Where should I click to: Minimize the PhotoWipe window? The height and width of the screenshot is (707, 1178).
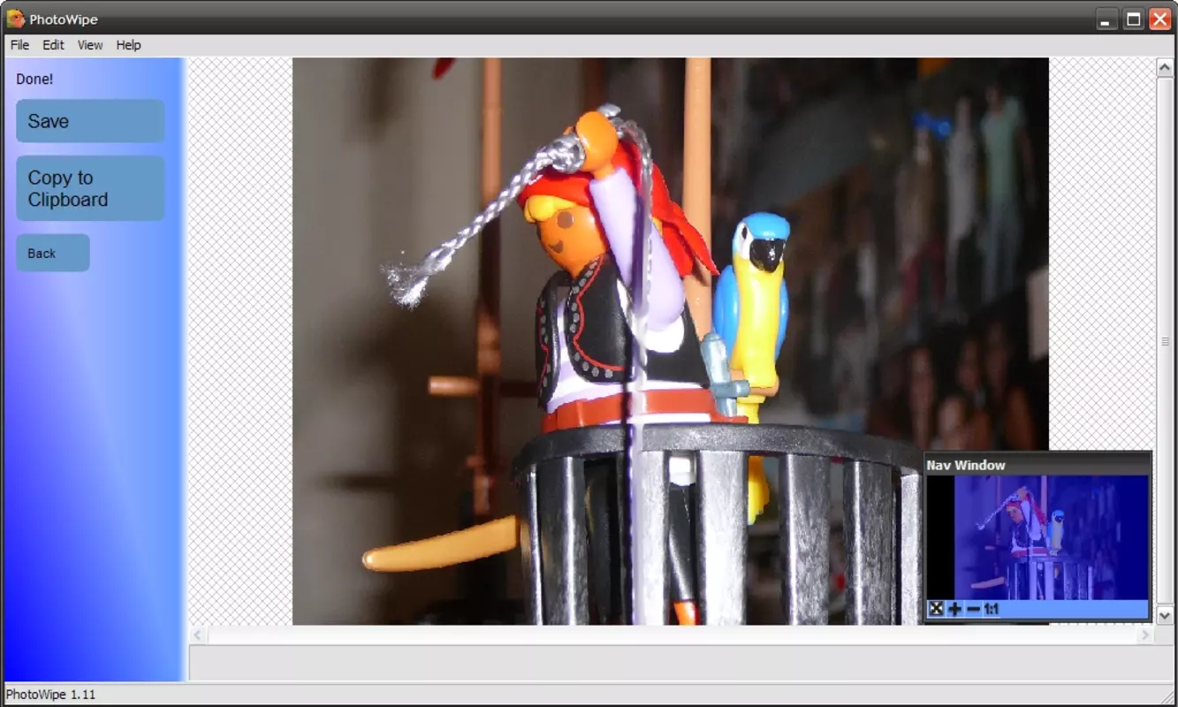click(x=1107, y=19)
